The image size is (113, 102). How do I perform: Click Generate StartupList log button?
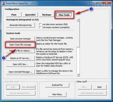(x=21, y=25)
